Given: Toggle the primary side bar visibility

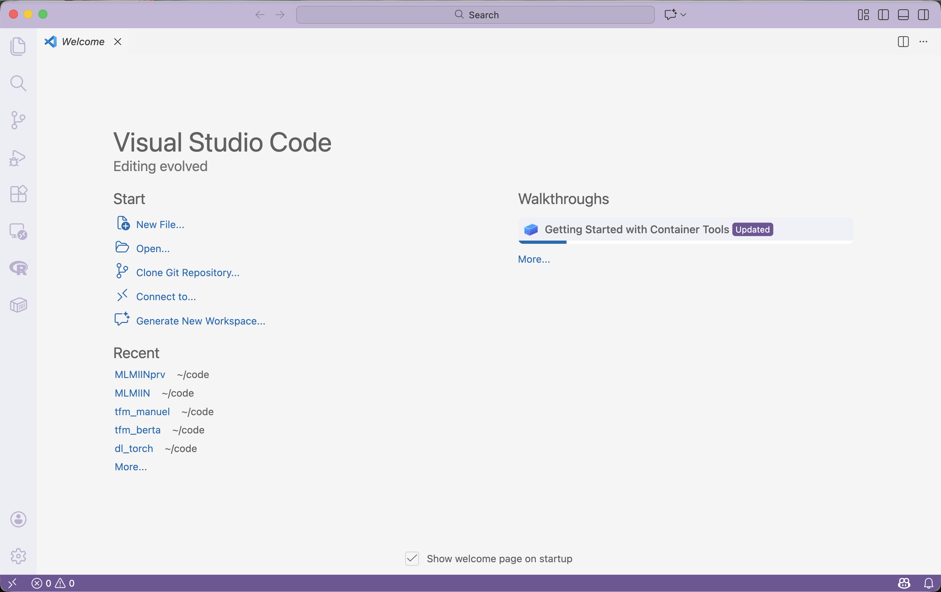Looking at the screenshot, I should [x=883, y=15].
